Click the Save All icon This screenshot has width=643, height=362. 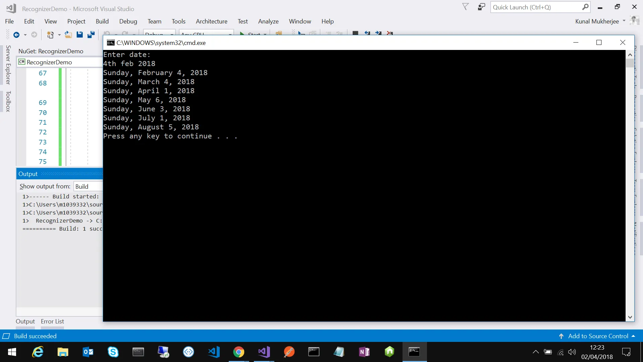91,35
